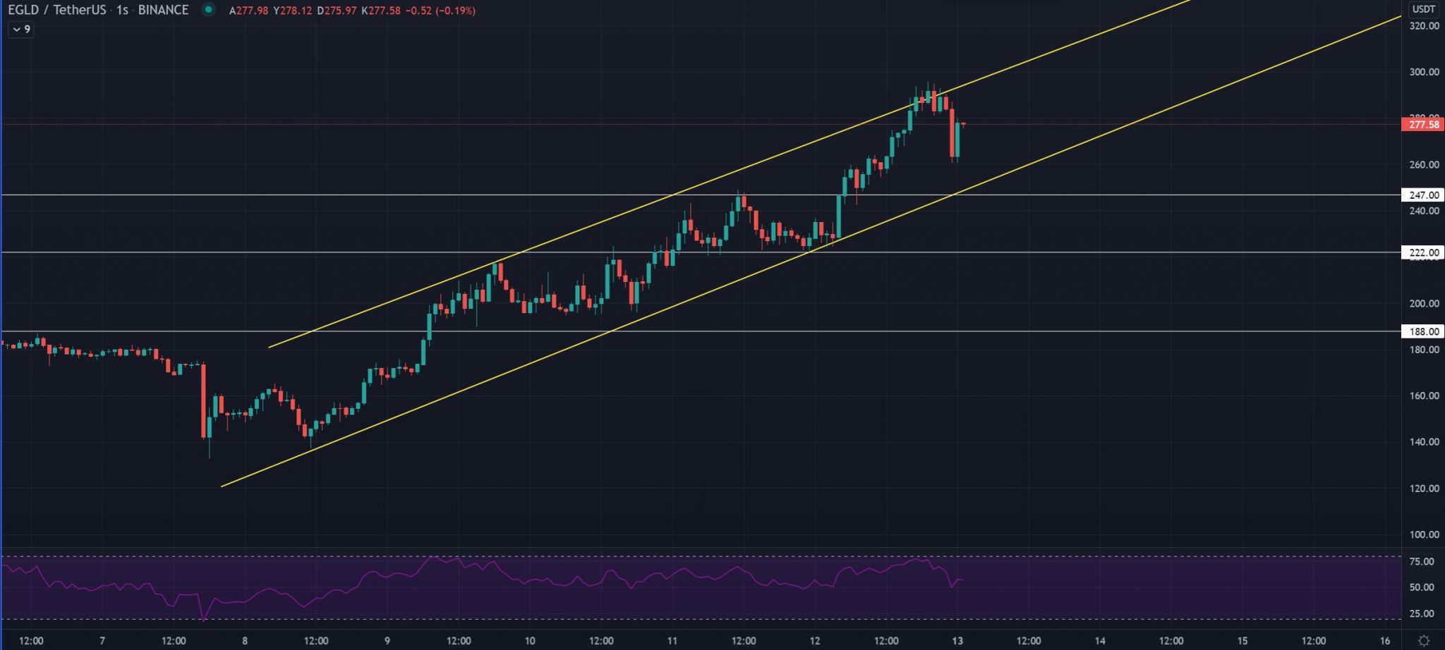Click the 10 date on the time axis
This screenshot has height=650, width=1445.
(530, 641)
